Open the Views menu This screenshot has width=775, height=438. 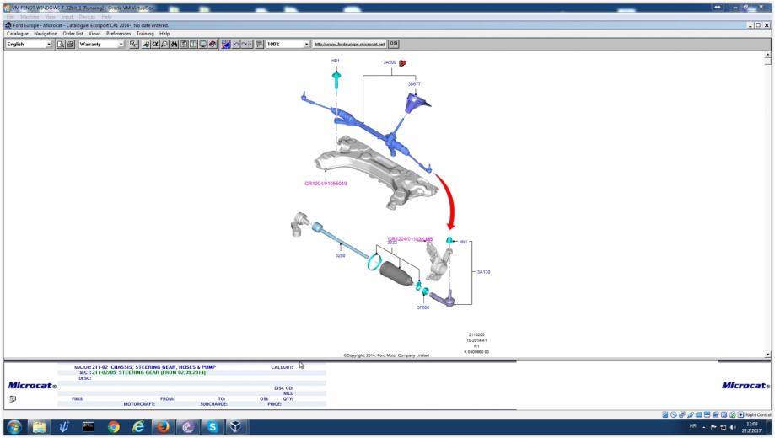(94, 34)
